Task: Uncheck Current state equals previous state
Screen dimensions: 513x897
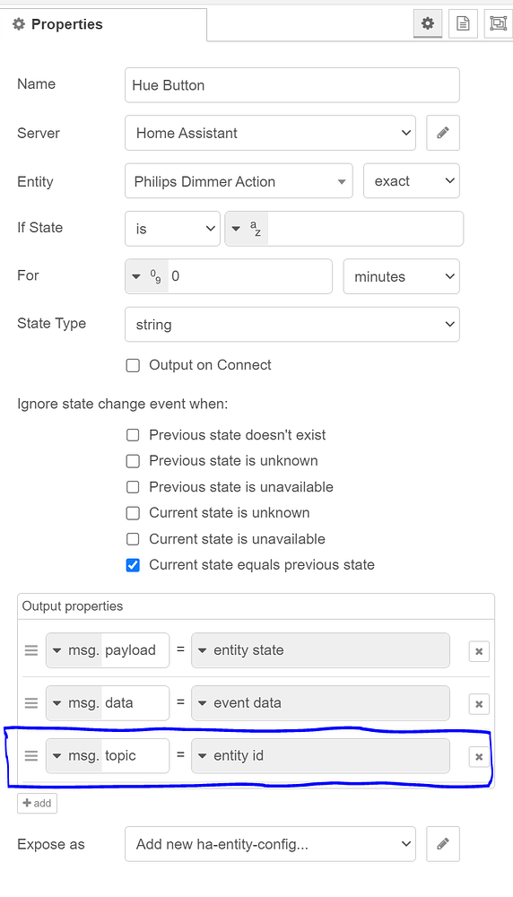Action: pyautogui.click(x=133, y=565)
